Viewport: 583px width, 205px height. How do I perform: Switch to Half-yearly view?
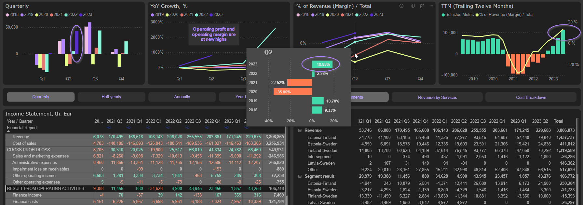[111, 97]
